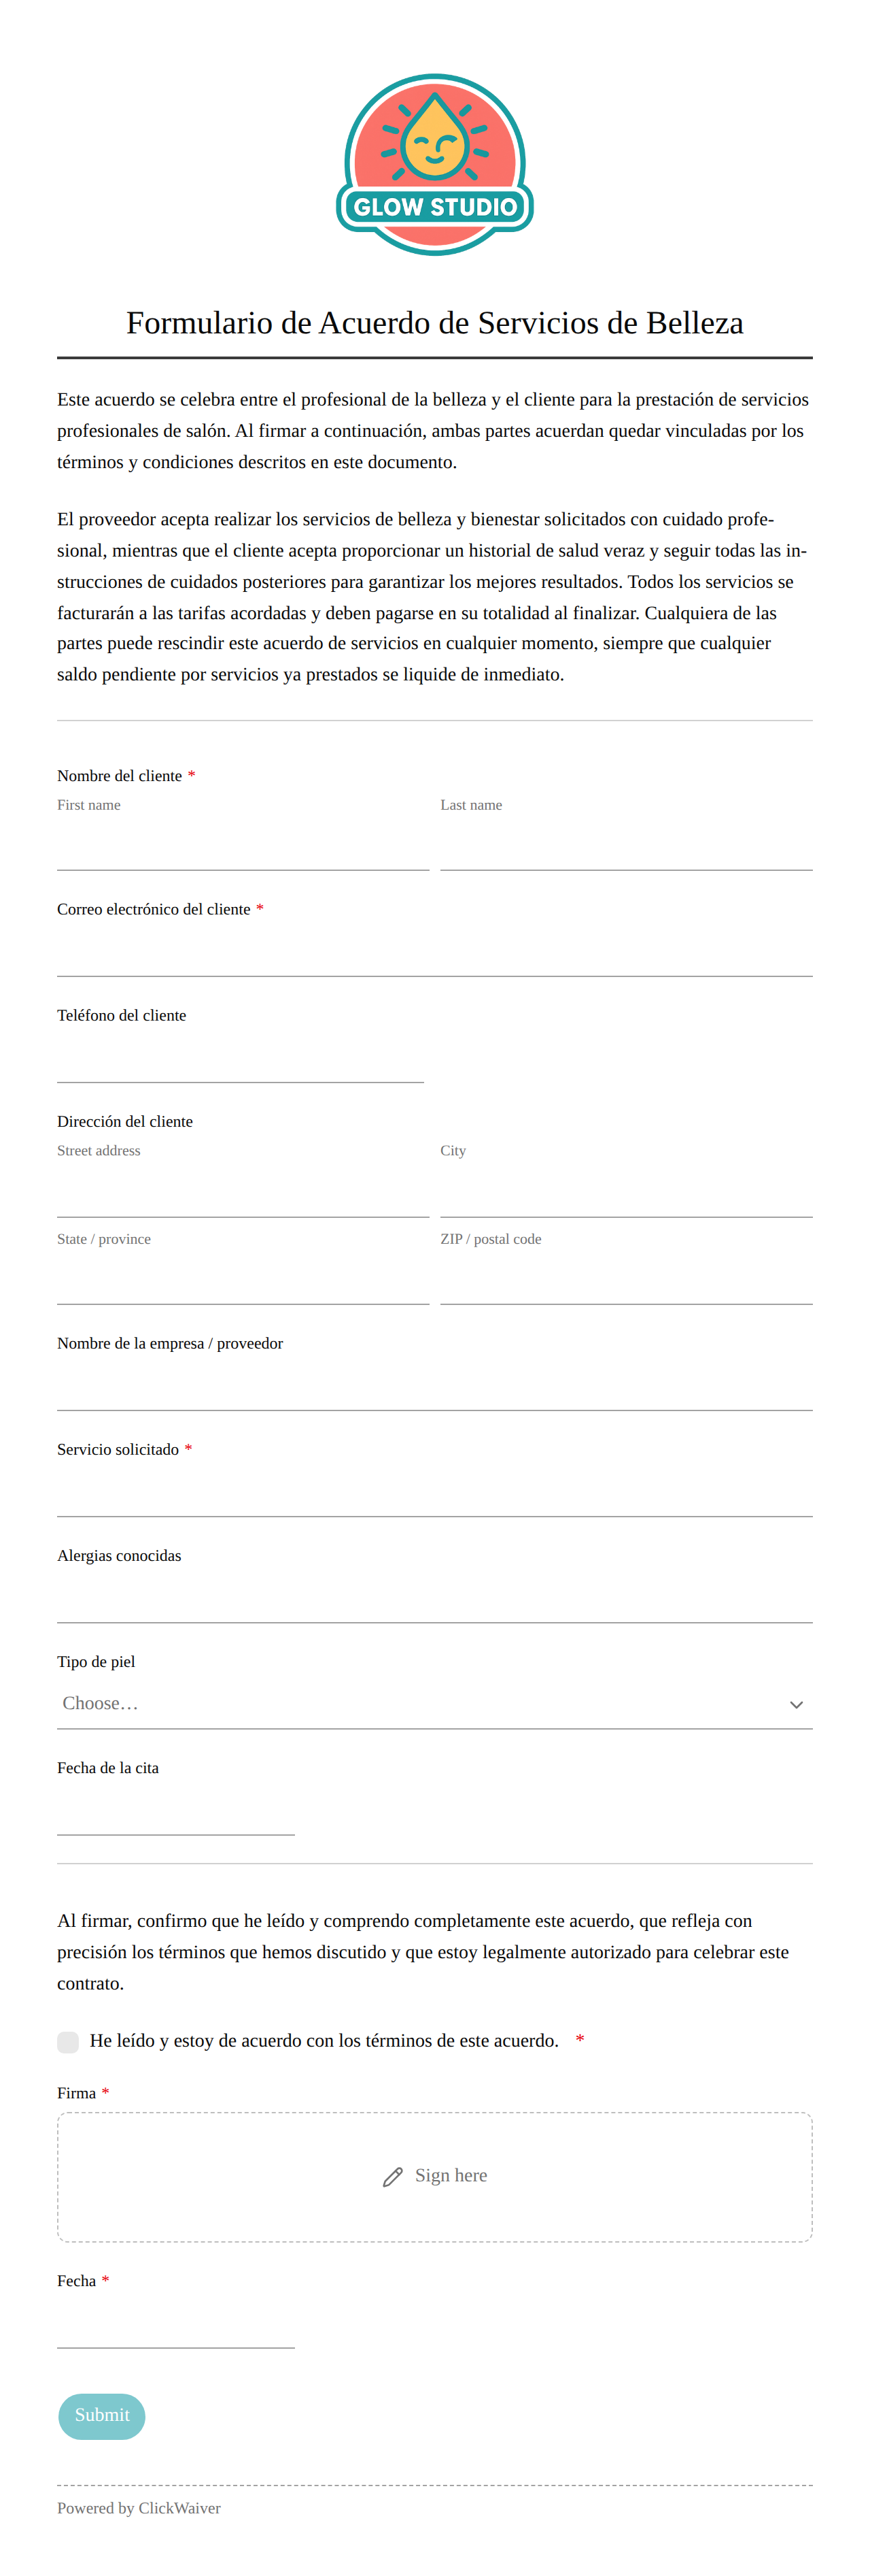This screenshot has height=2576, width=870.
Task: Click the Teléfono del cliente field
Action: click(x=241, y=1058)
